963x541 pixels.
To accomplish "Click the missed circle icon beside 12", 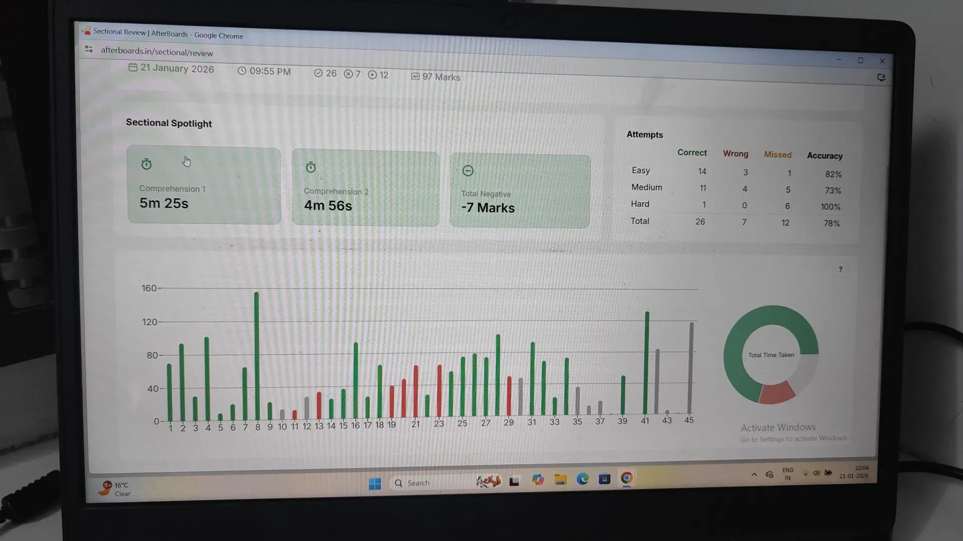I will (x=372, y=75).
